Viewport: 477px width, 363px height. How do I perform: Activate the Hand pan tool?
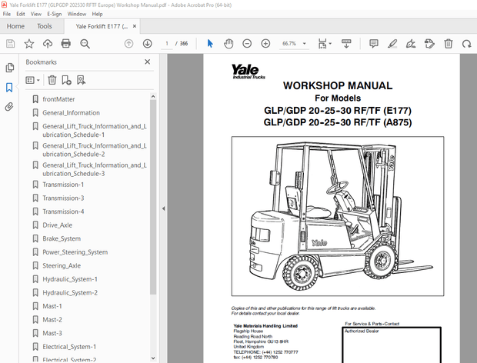click(x=228, y=44)
